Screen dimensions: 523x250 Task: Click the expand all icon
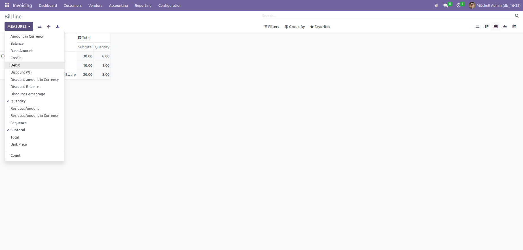[49, 27]
